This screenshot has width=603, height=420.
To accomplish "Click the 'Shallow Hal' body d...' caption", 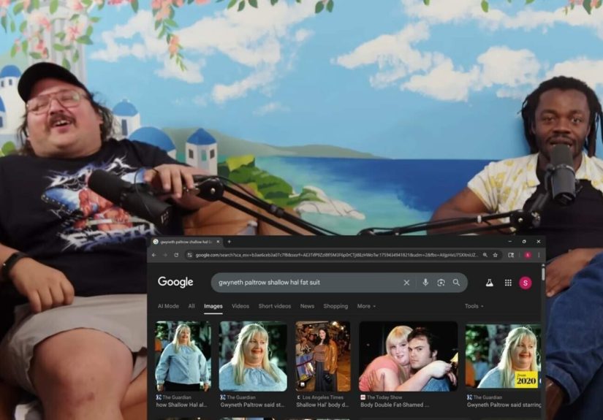I will (x=322, y=405).
